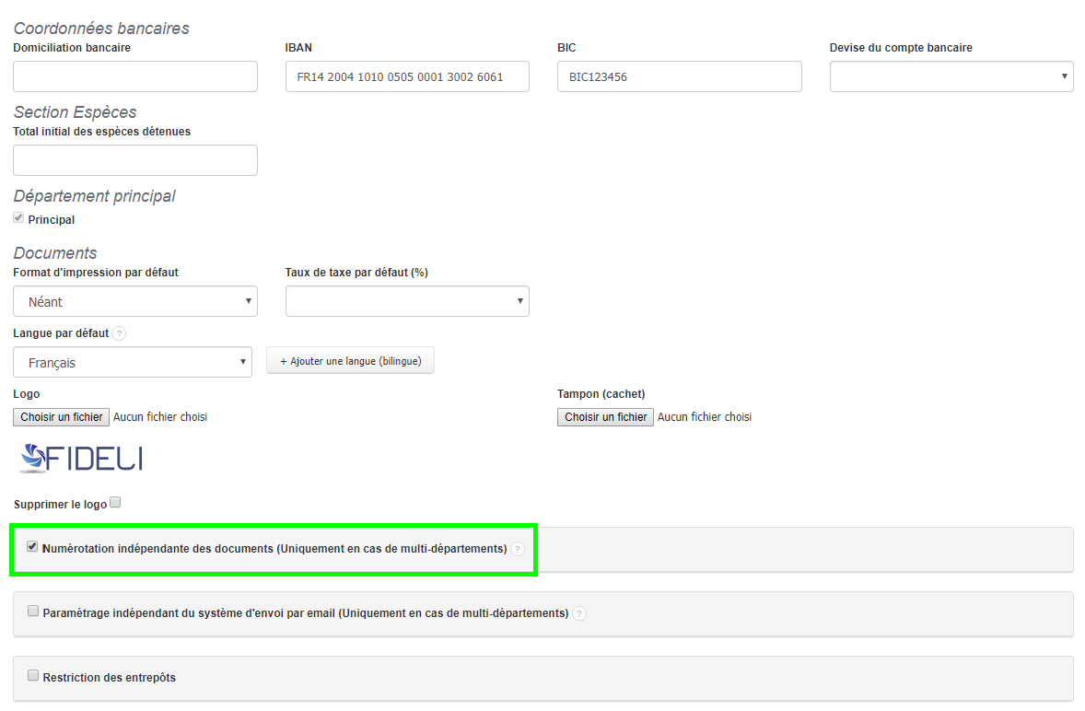Image resolution: width=1085 pixels, height=711 pixels.
Task: Open Devise du compte bancaire dropdown
Action: (x=951, y=76)
